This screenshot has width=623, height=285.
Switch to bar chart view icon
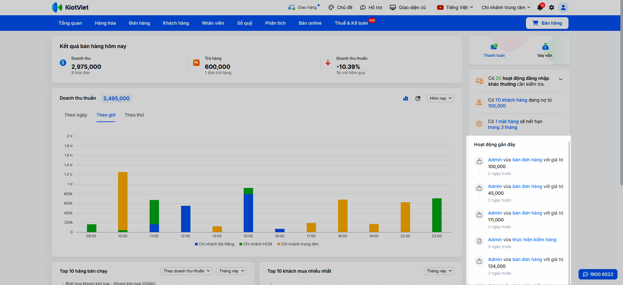point(406,98)
